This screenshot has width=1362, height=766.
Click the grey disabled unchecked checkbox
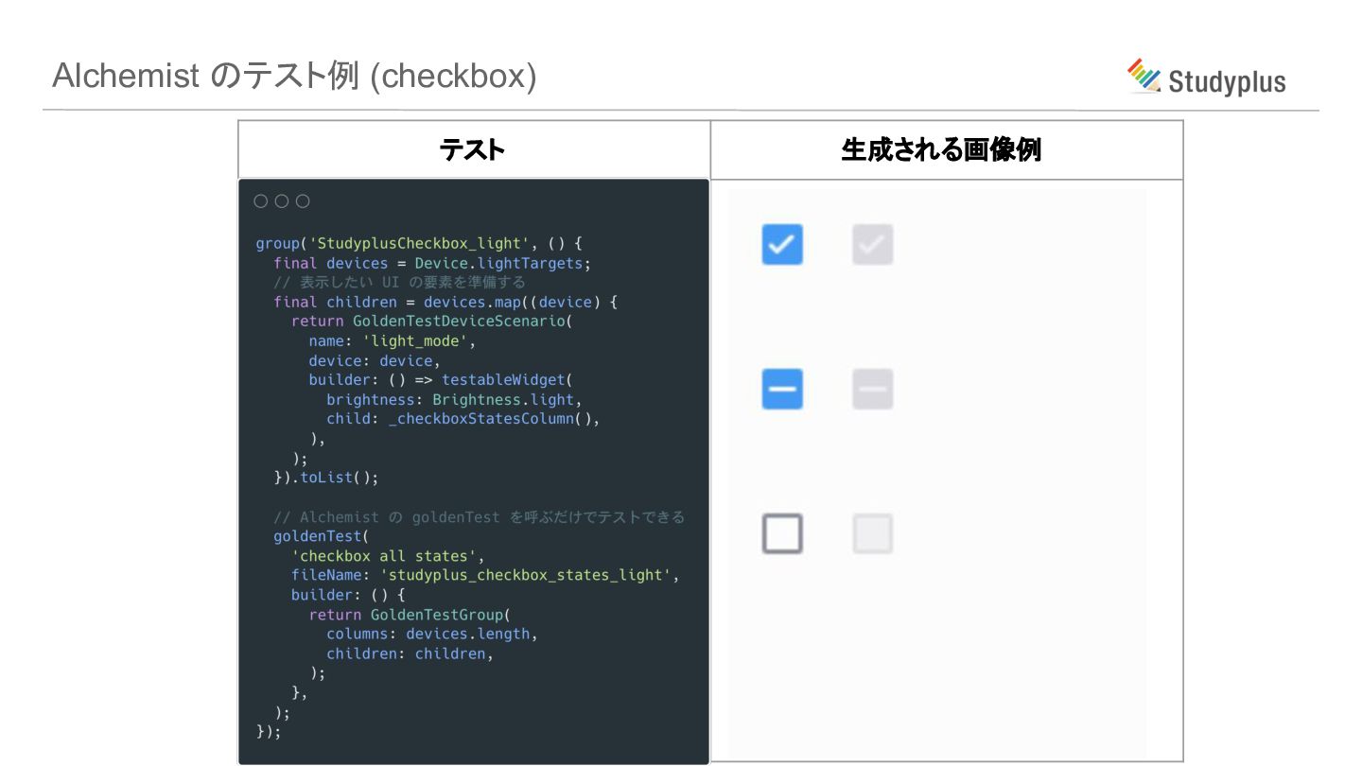tap(872, 534)
